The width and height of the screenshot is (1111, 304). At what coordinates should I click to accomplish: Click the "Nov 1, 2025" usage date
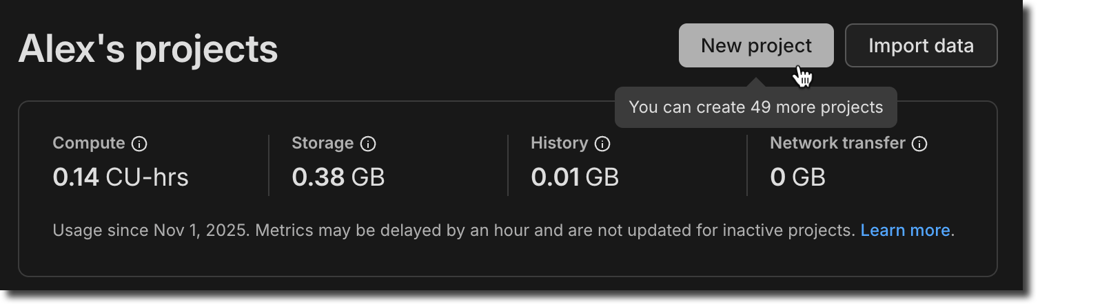click(200, 230)
